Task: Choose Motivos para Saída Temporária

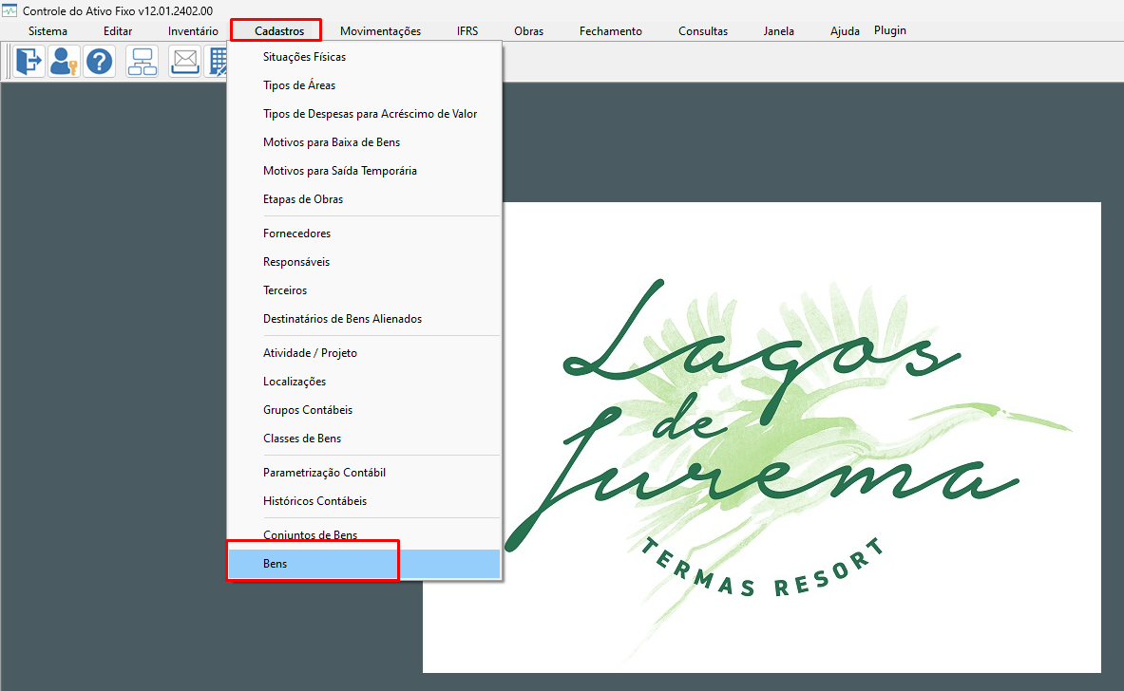Action: tap(364, 171)
